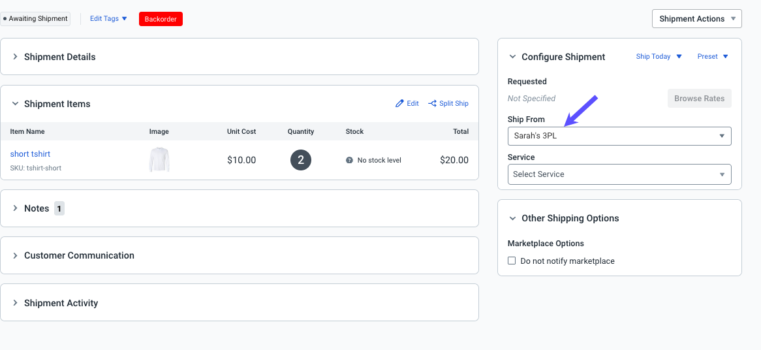Collapse Other Shipping Options panel

point(513,218)
